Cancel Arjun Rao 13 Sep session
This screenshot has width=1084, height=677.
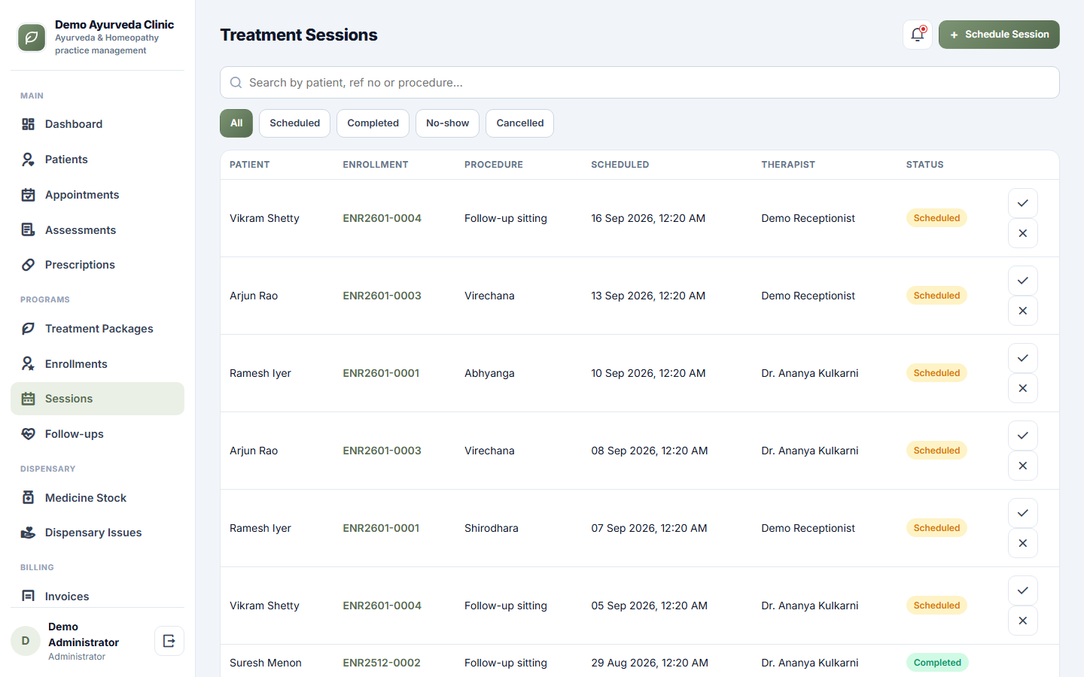pos(1023,311)
